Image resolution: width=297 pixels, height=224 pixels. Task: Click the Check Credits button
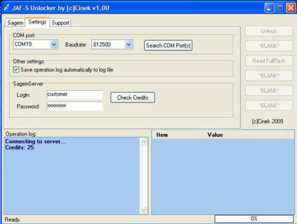pyautogui.click(x=133, y=98)
